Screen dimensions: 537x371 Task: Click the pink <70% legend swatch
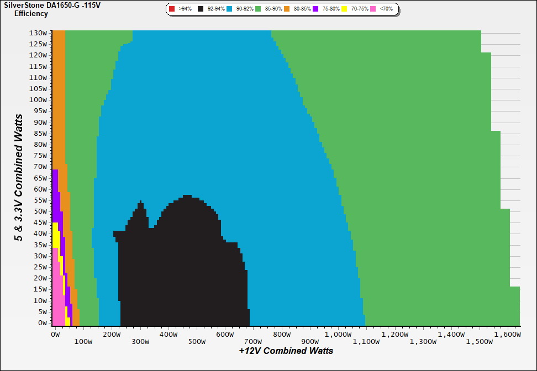[373, 9]
